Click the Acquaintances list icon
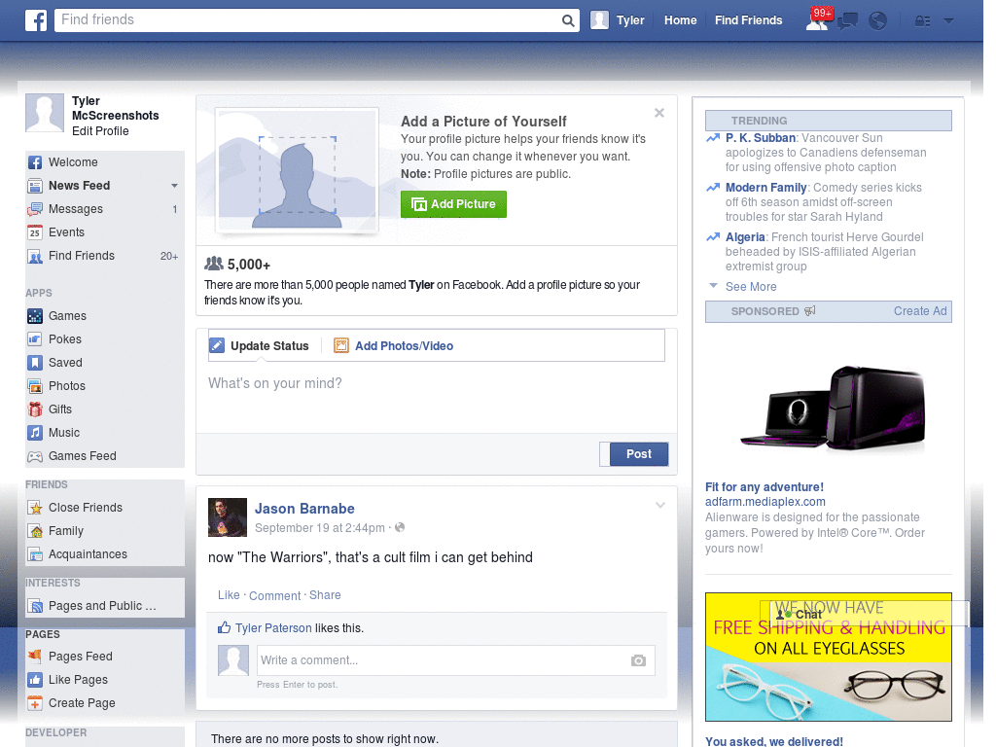996x747 pixels. (35, 554)
